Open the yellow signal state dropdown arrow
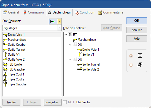This screenshot has width=151, height=108. coord(60,21)
